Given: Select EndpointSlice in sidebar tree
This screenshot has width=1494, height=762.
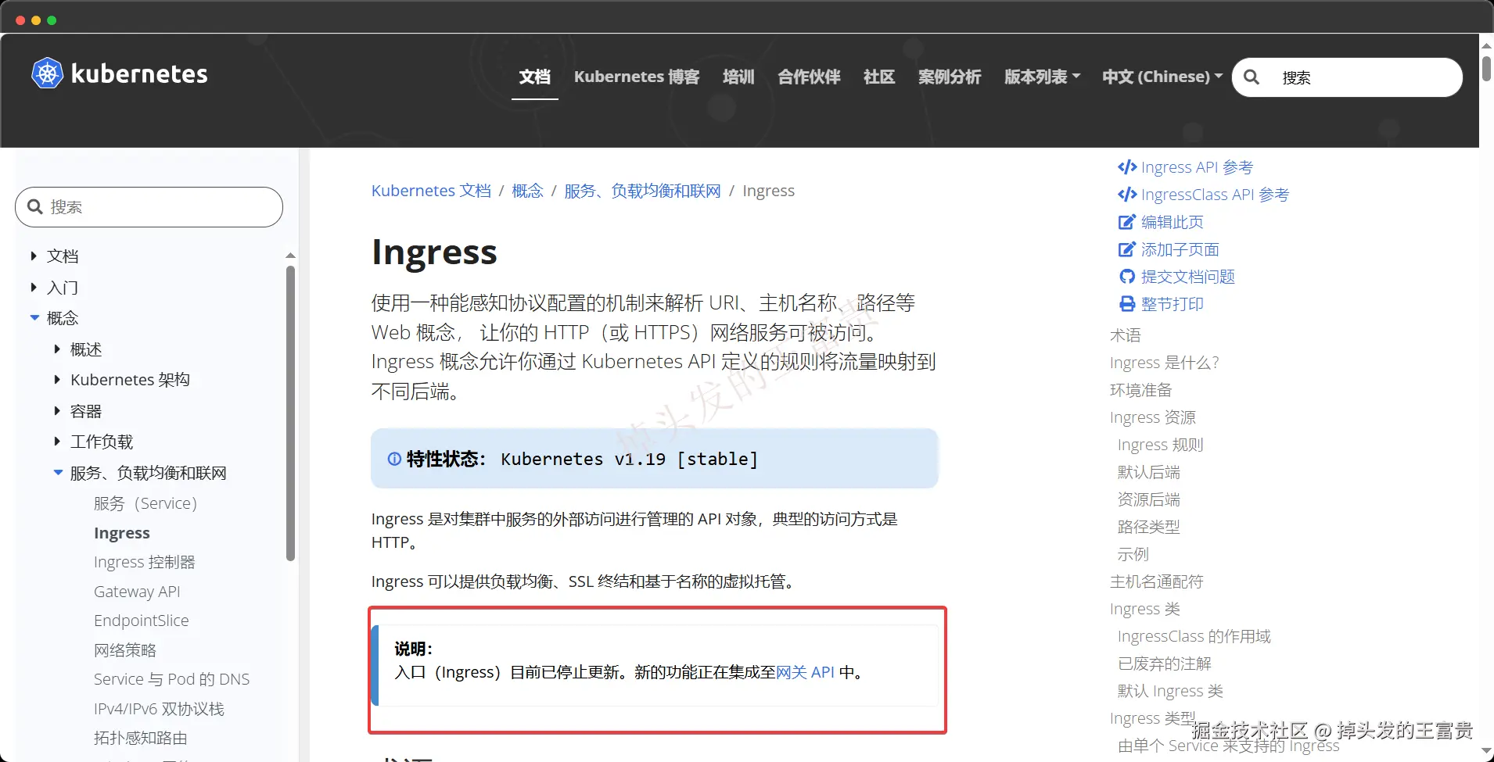Looking at the screenshot, I should point(142,621).
